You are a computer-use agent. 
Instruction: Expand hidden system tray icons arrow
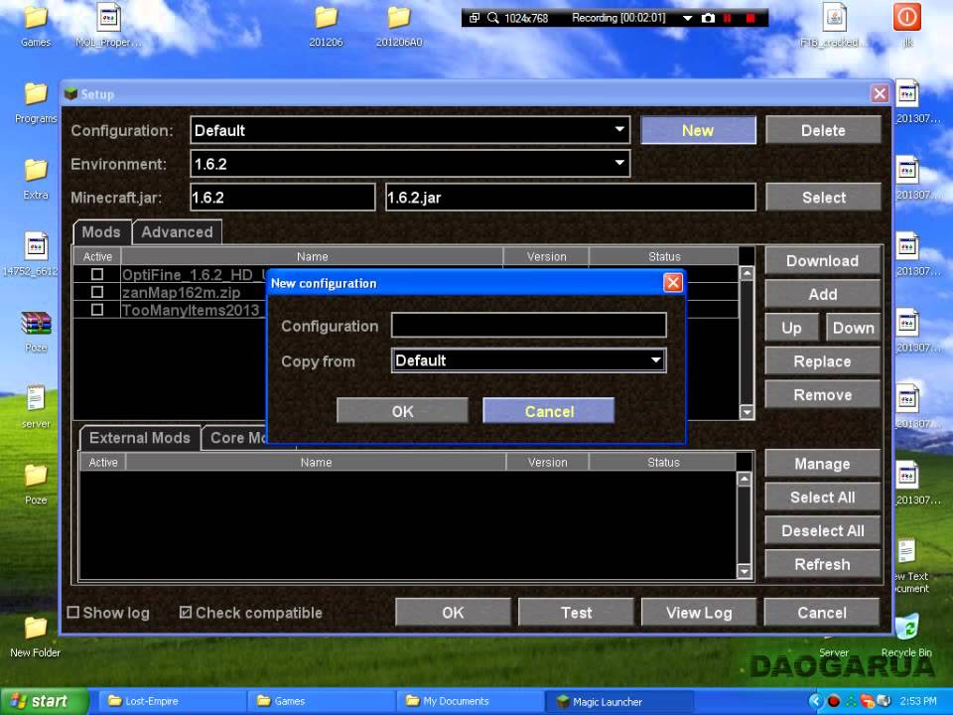point(816,701)
